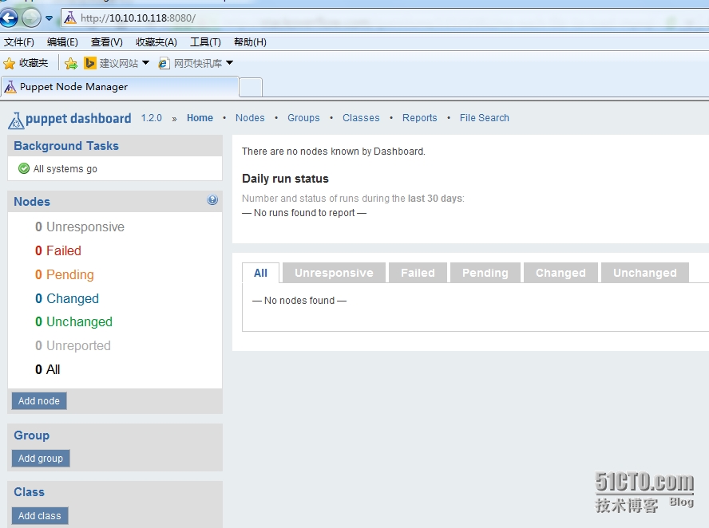This screenshot has height=528, width=709.
Task: Open the File Search page
Action: (484, 118)
